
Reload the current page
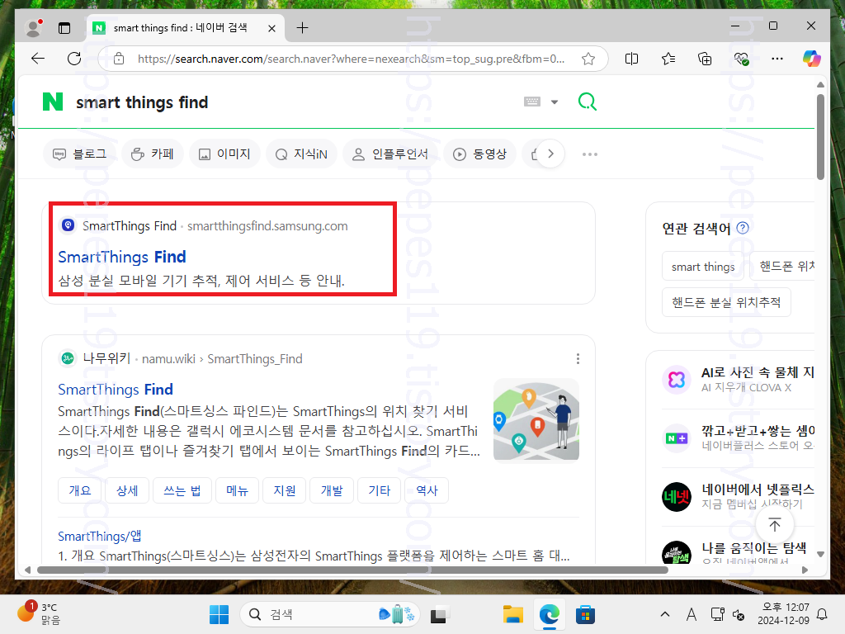click(x=74, y=59)
